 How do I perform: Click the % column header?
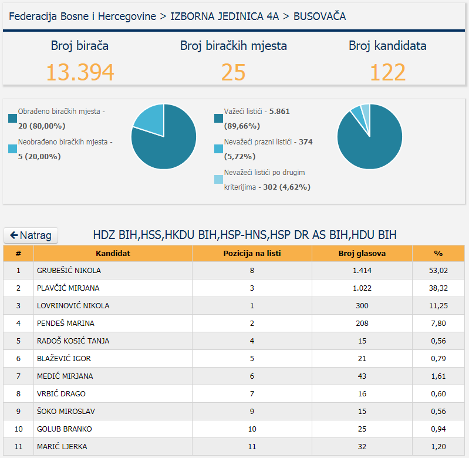tap(438, 253)
